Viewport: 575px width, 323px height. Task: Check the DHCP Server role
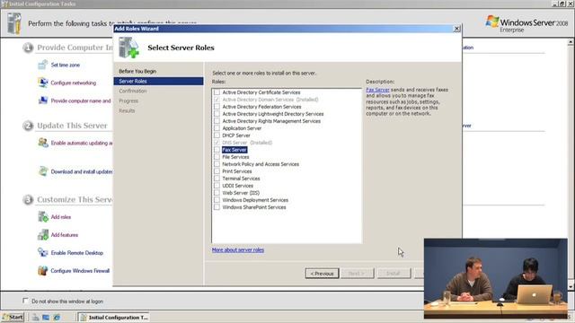(217, 135)
